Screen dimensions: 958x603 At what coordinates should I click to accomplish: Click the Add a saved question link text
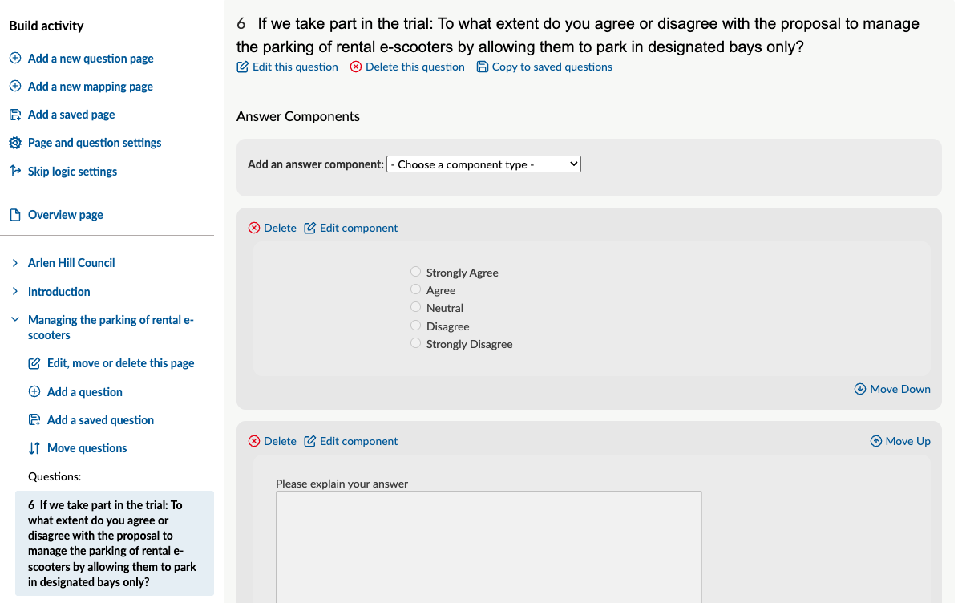(x=100, y=419)
